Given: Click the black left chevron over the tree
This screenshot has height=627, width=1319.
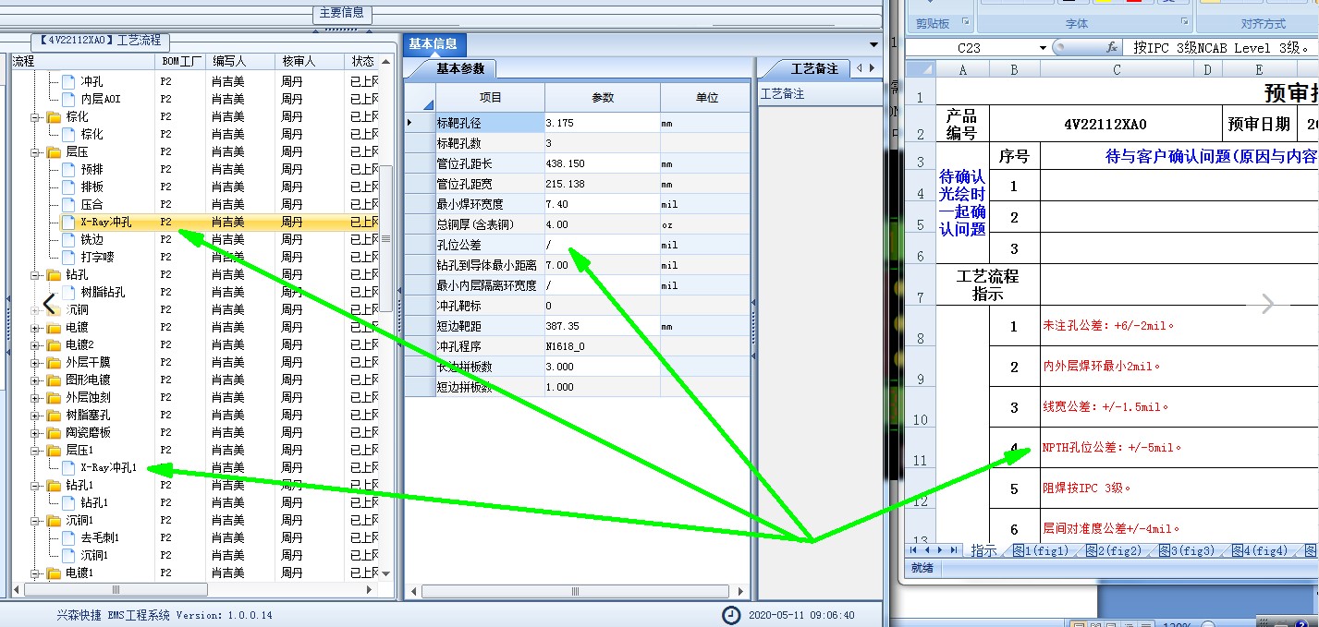Looking at the screenshot, I should [49, 303].
